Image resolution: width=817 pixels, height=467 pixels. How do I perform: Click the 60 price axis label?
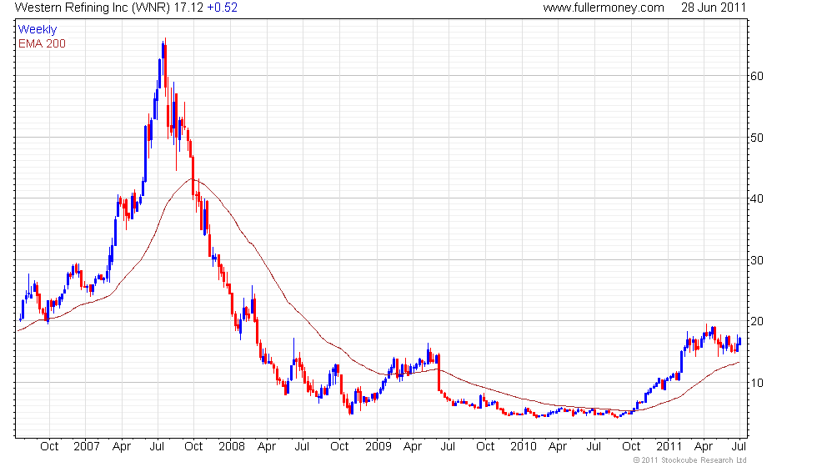click(x=757, y=76)
